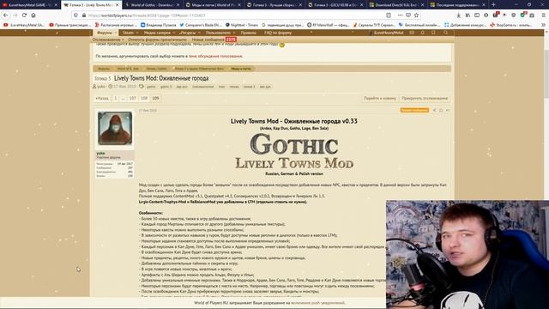Screen dimensions: 549x309
Task: Reload the page with the refresh icon
Action: 24,15
